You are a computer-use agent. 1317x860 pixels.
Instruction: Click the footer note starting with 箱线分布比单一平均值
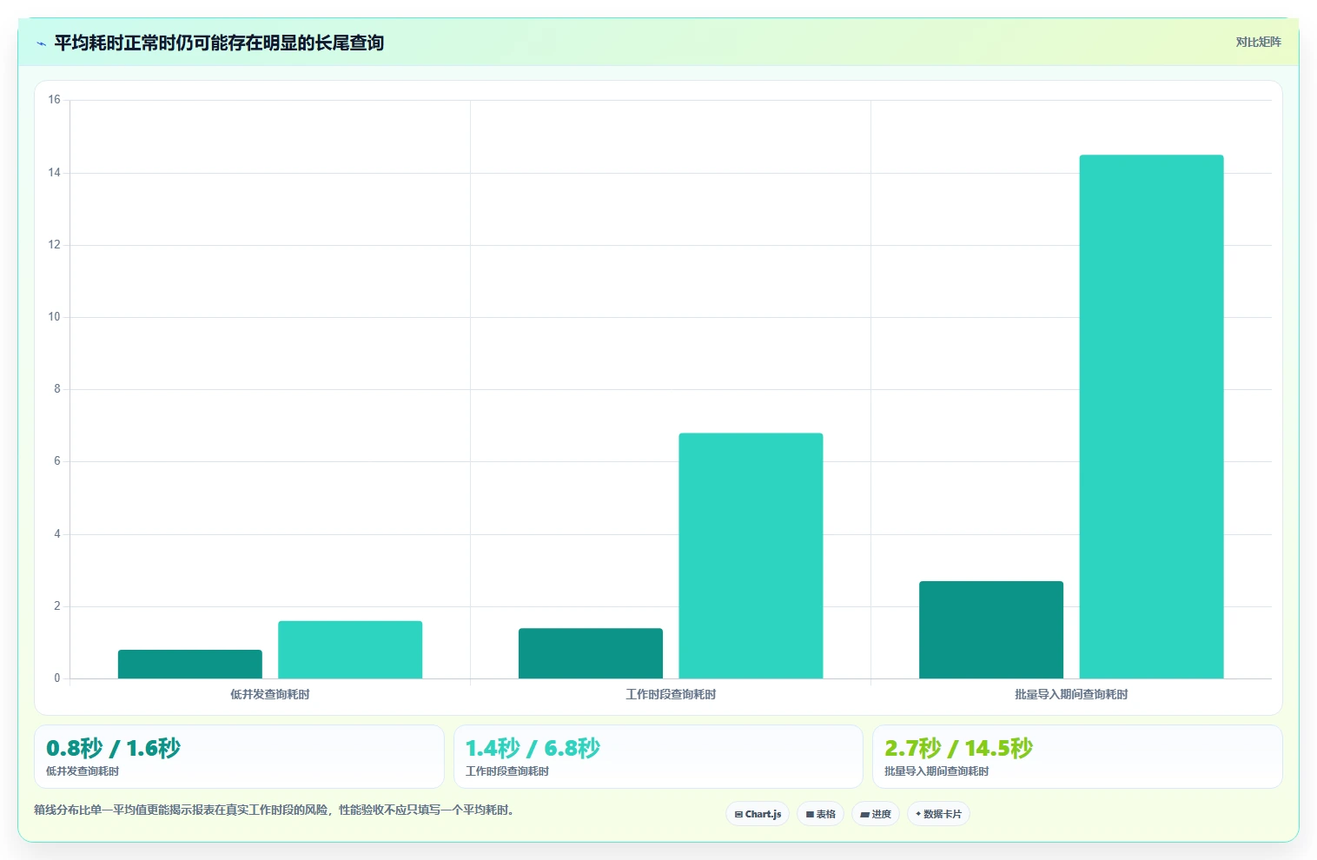coord(275,810)
